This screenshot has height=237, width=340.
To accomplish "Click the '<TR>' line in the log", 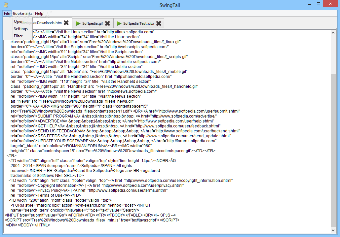I will 12,156.
